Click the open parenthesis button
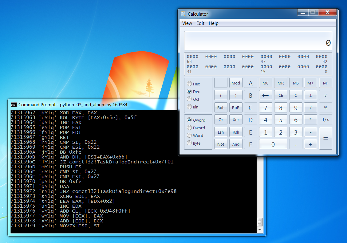This screenshot has width=347, height=243. [221, 95]
